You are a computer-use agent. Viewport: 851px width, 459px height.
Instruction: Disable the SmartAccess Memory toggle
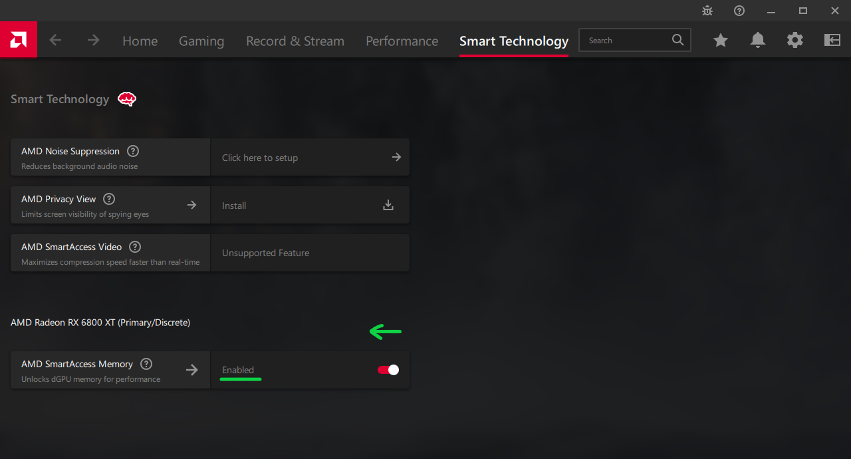388,370
